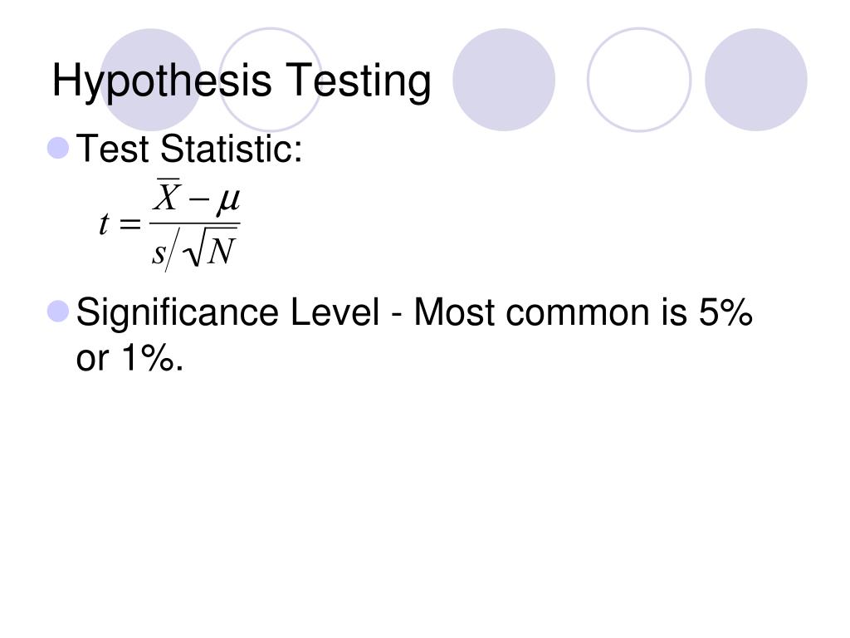Click the '5%' value text
The width and height of the screenshot is (850, 638).
pos(725,312)
